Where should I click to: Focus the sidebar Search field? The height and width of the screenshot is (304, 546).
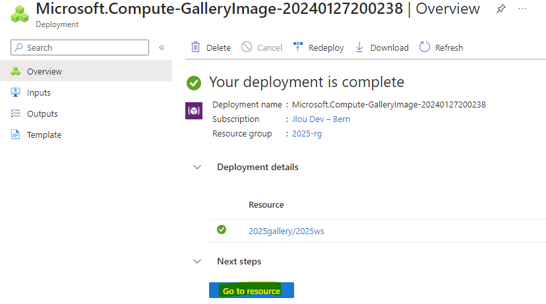80,47
